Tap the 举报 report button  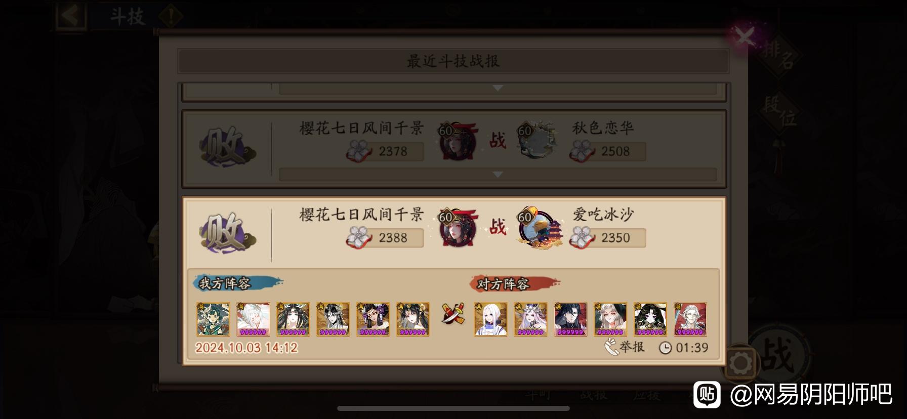coord(625,347)
